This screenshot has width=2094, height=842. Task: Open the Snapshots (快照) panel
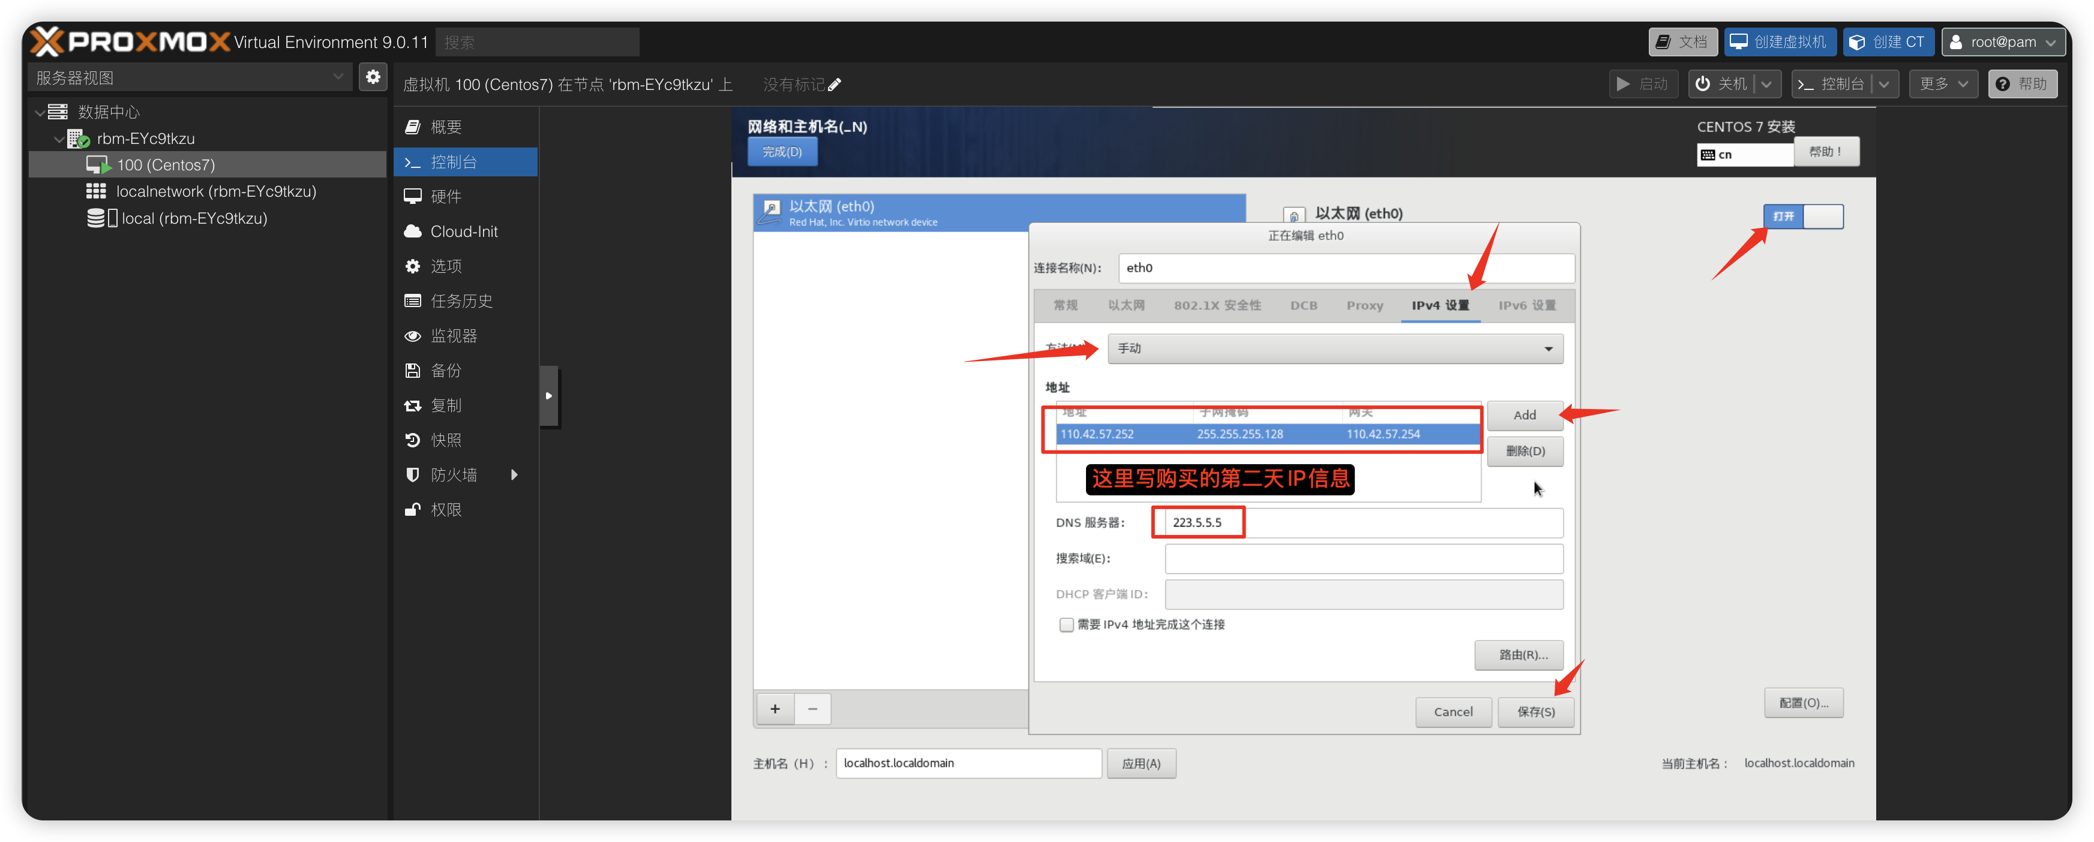tap(445, 440)
